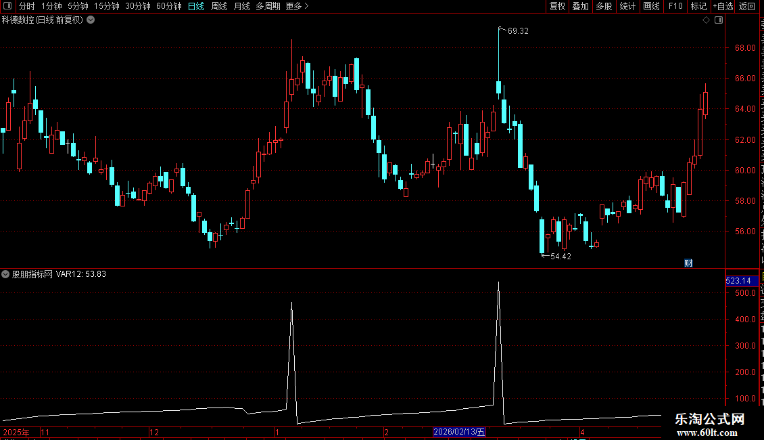
Task: Click the 500.0 indicator axis label
Action: 745,292
